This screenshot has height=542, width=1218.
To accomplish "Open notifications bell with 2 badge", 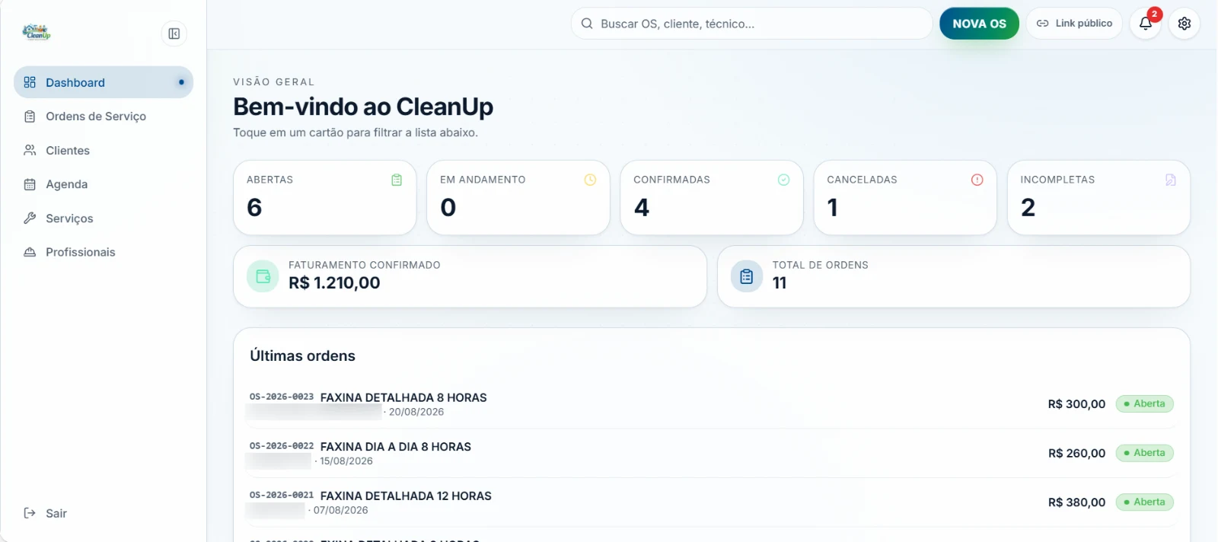I will pyautogui.click(x=1146, y=24).
